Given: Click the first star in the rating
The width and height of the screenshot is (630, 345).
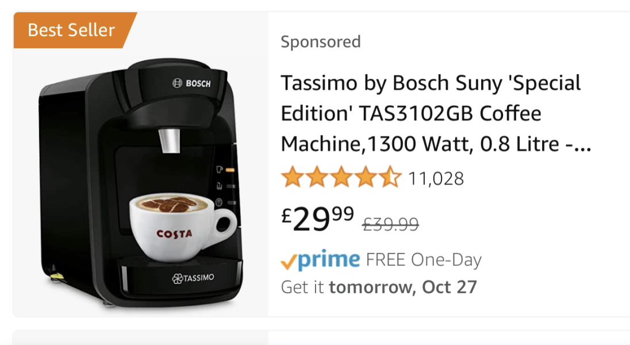Looking at the screenshot, I should click(292, 178).
